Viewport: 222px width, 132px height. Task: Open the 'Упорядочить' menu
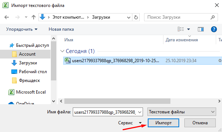[22, 29]
